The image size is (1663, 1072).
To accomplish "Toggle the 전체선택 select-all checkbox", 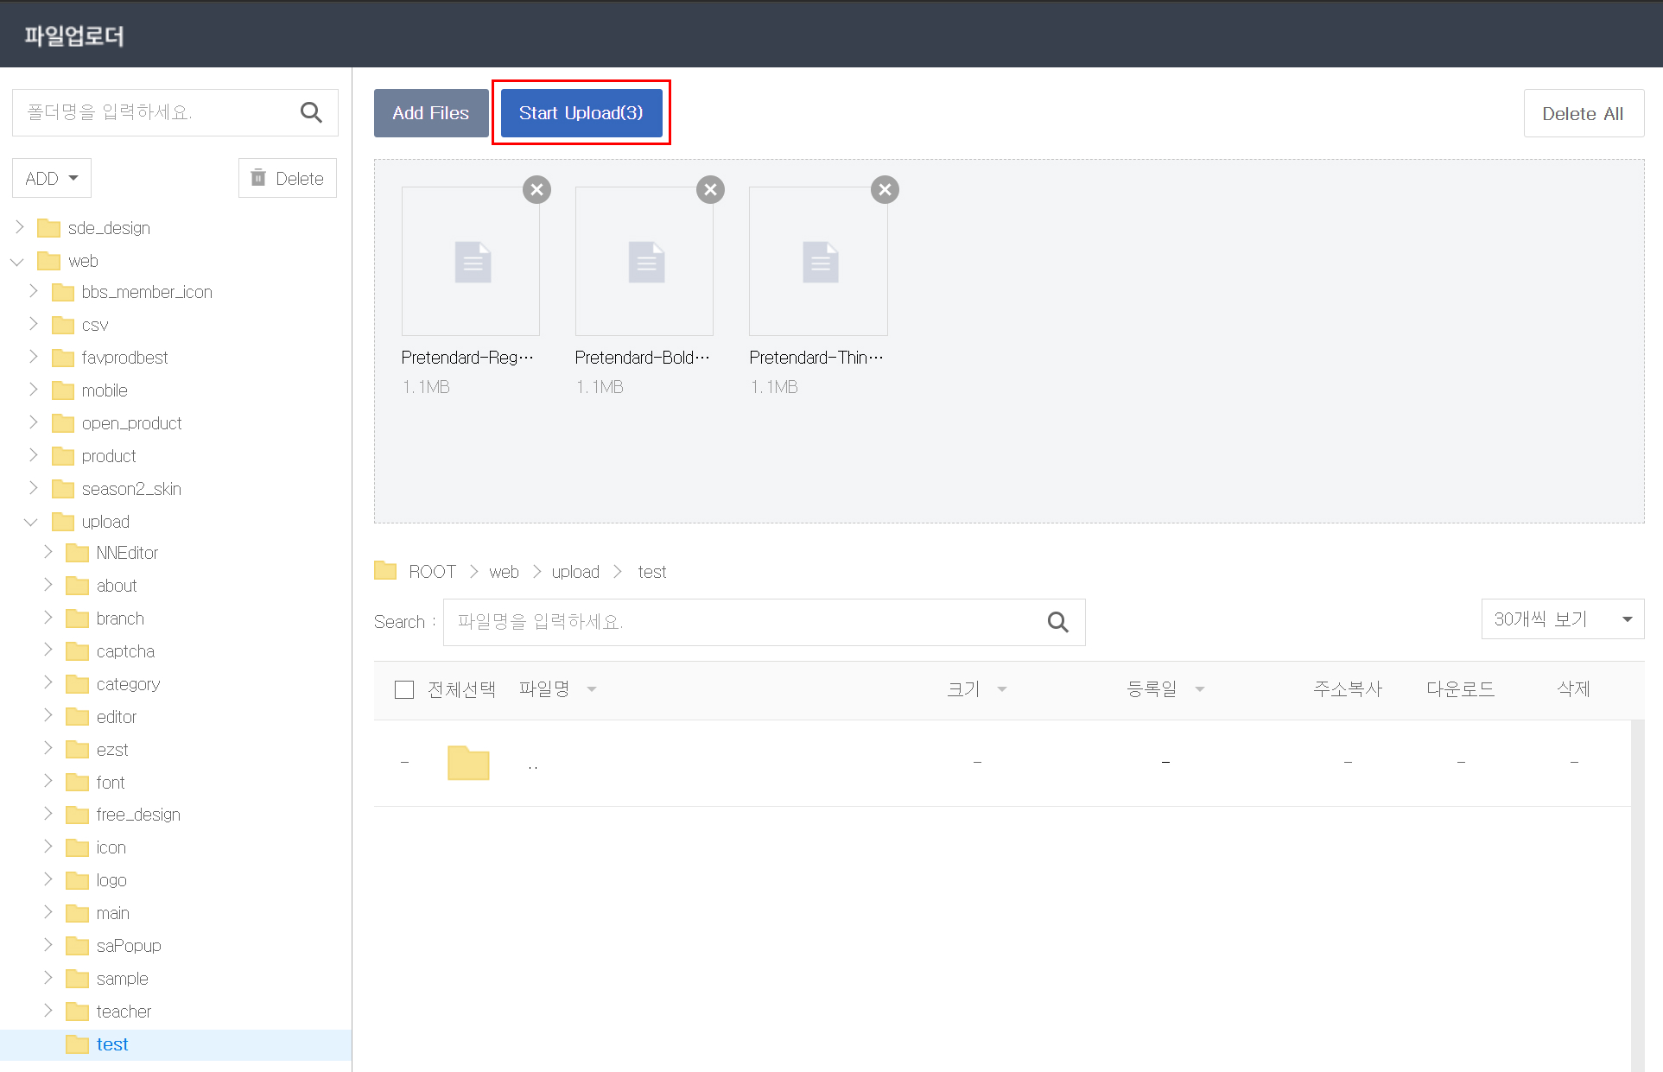I will (x=403, y=689).
